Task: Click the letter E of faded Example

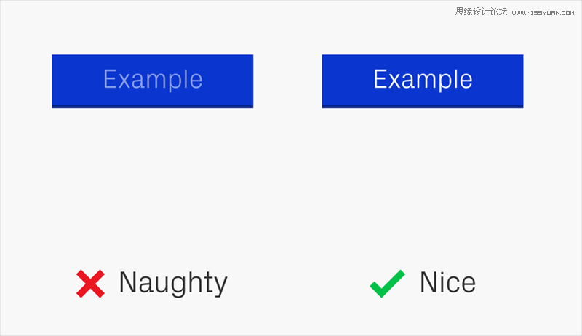Action: click(111, 78)
